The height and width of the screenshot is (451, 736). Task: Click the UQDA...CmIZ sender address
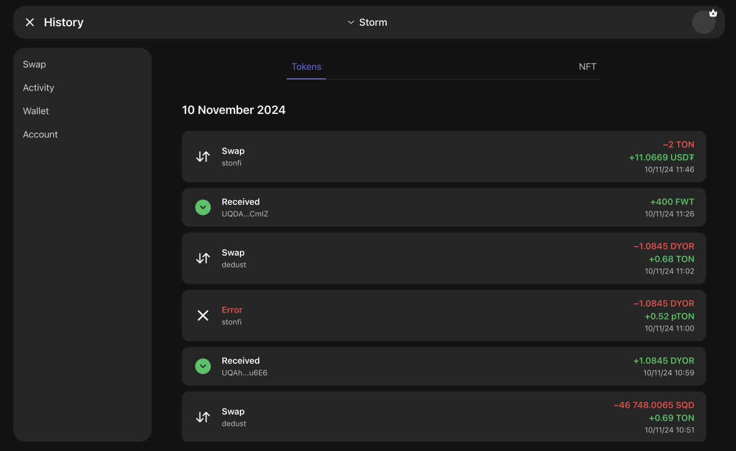pyautogui.click(x=245, y=214)
